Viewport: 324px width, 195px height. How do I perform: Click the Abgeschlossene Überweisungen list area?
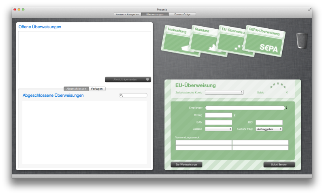85,132
